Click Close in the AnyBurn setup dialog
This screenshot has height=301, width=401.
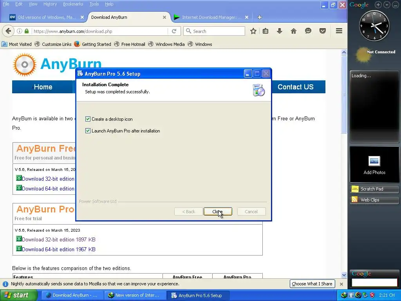(x=218, y=212)
